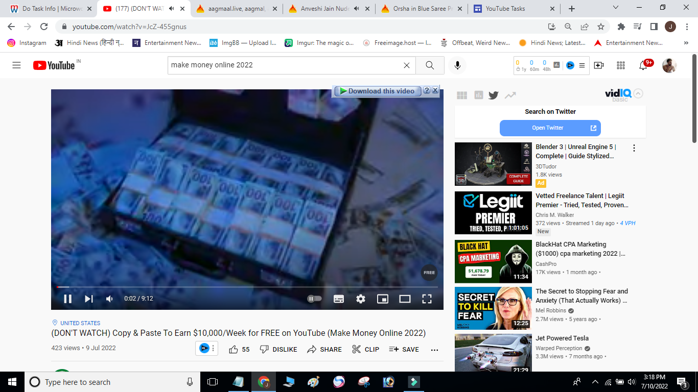Click the page vertical scrollbar

[694, 99]
